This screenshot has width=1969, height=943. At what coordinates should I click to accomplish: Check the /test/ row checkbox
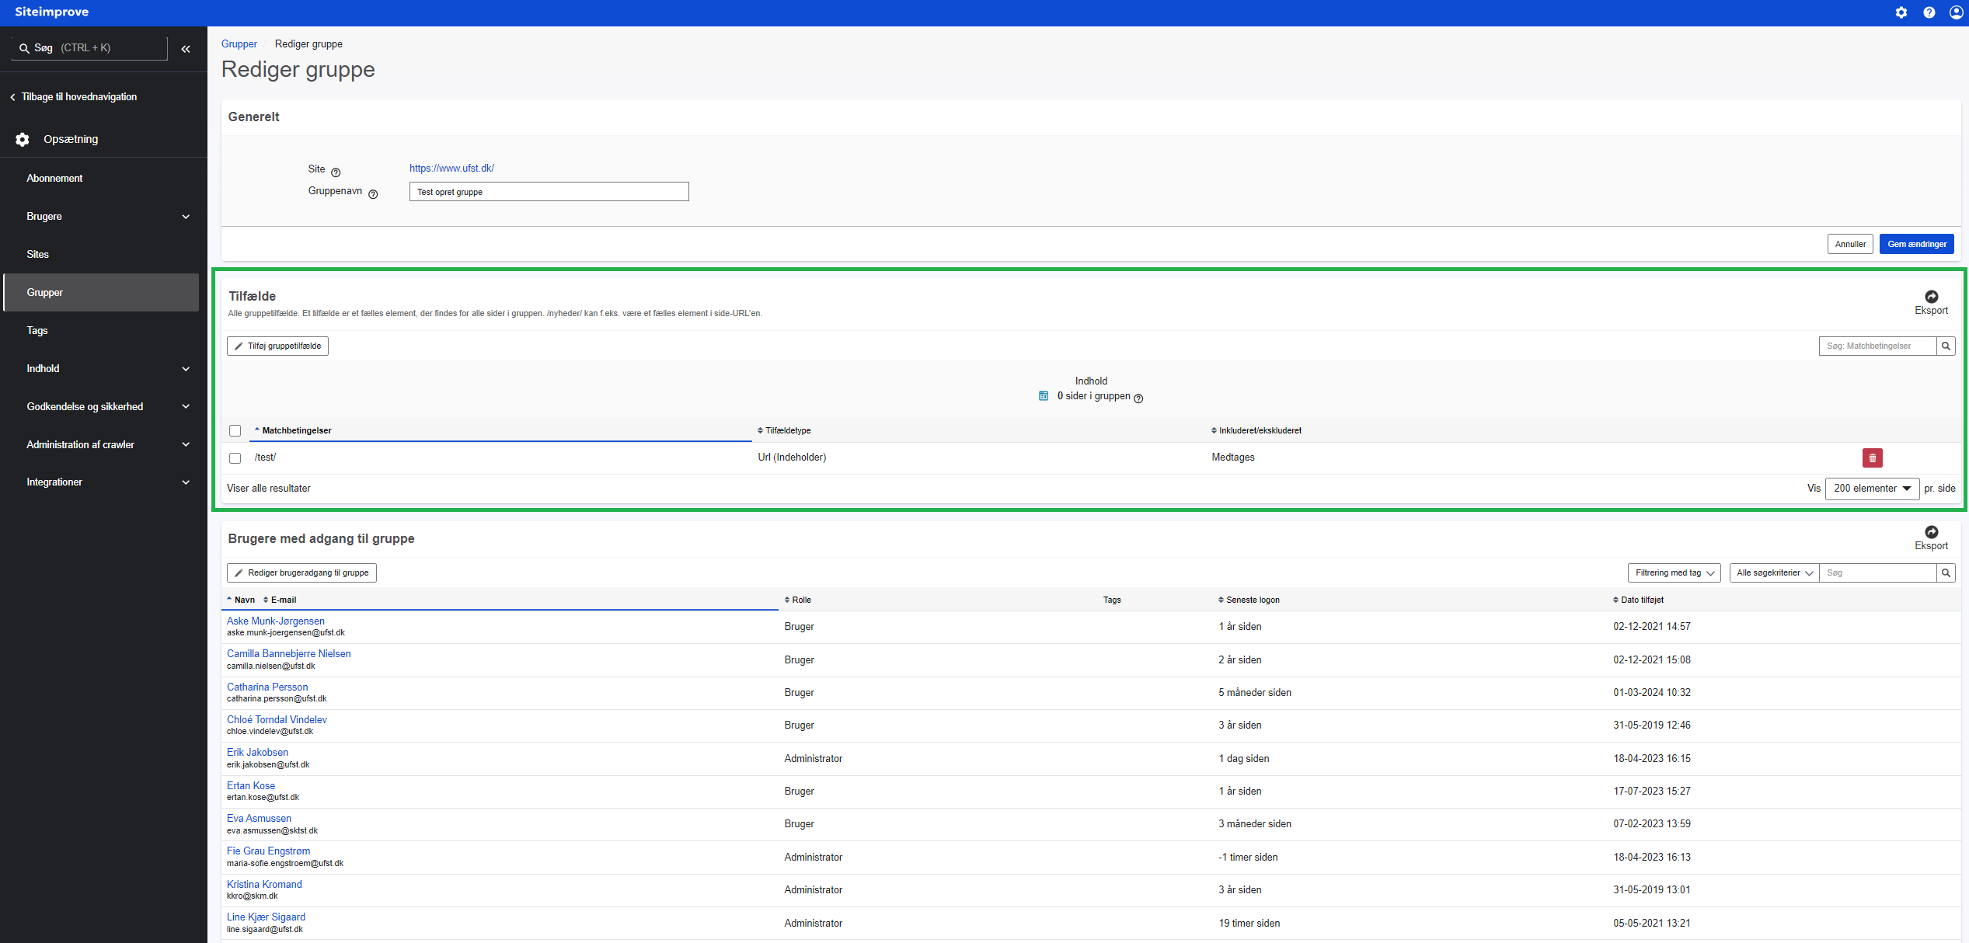235,458
